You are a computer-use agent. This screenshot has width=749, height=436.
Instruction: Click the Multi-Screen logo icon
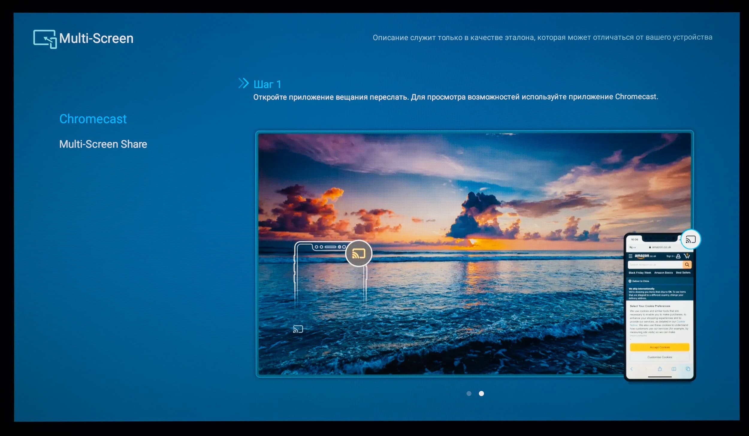(x=45, y=39)
